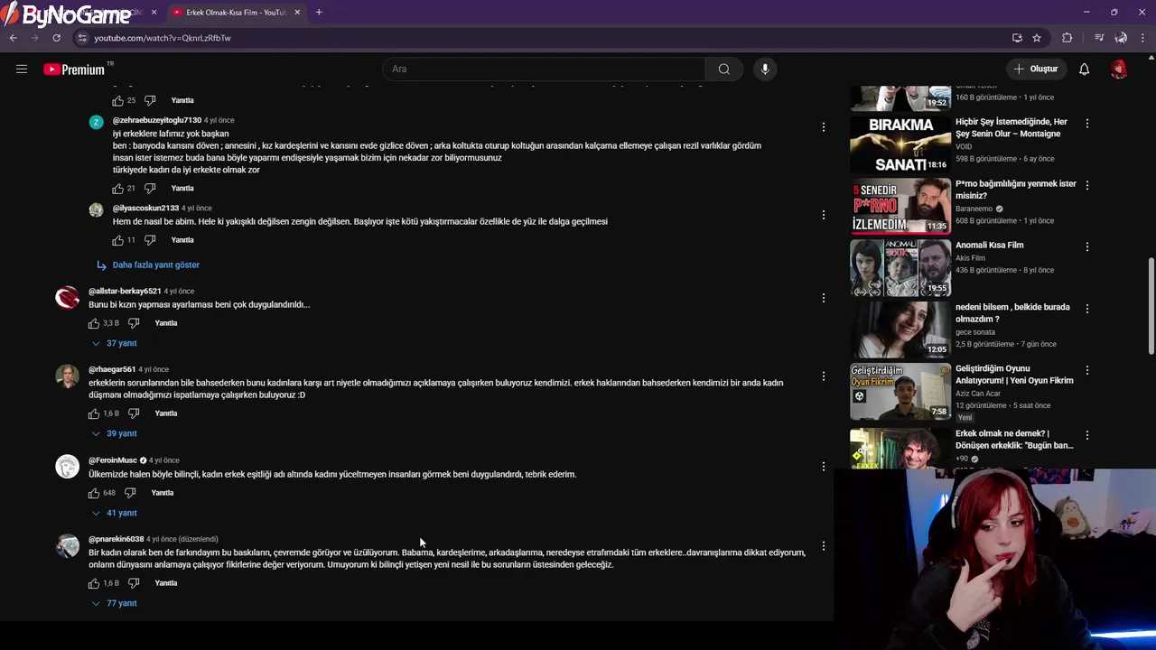
Task: Activate voice search microphone
Action: pyautogui.click(x=765, y=69)
